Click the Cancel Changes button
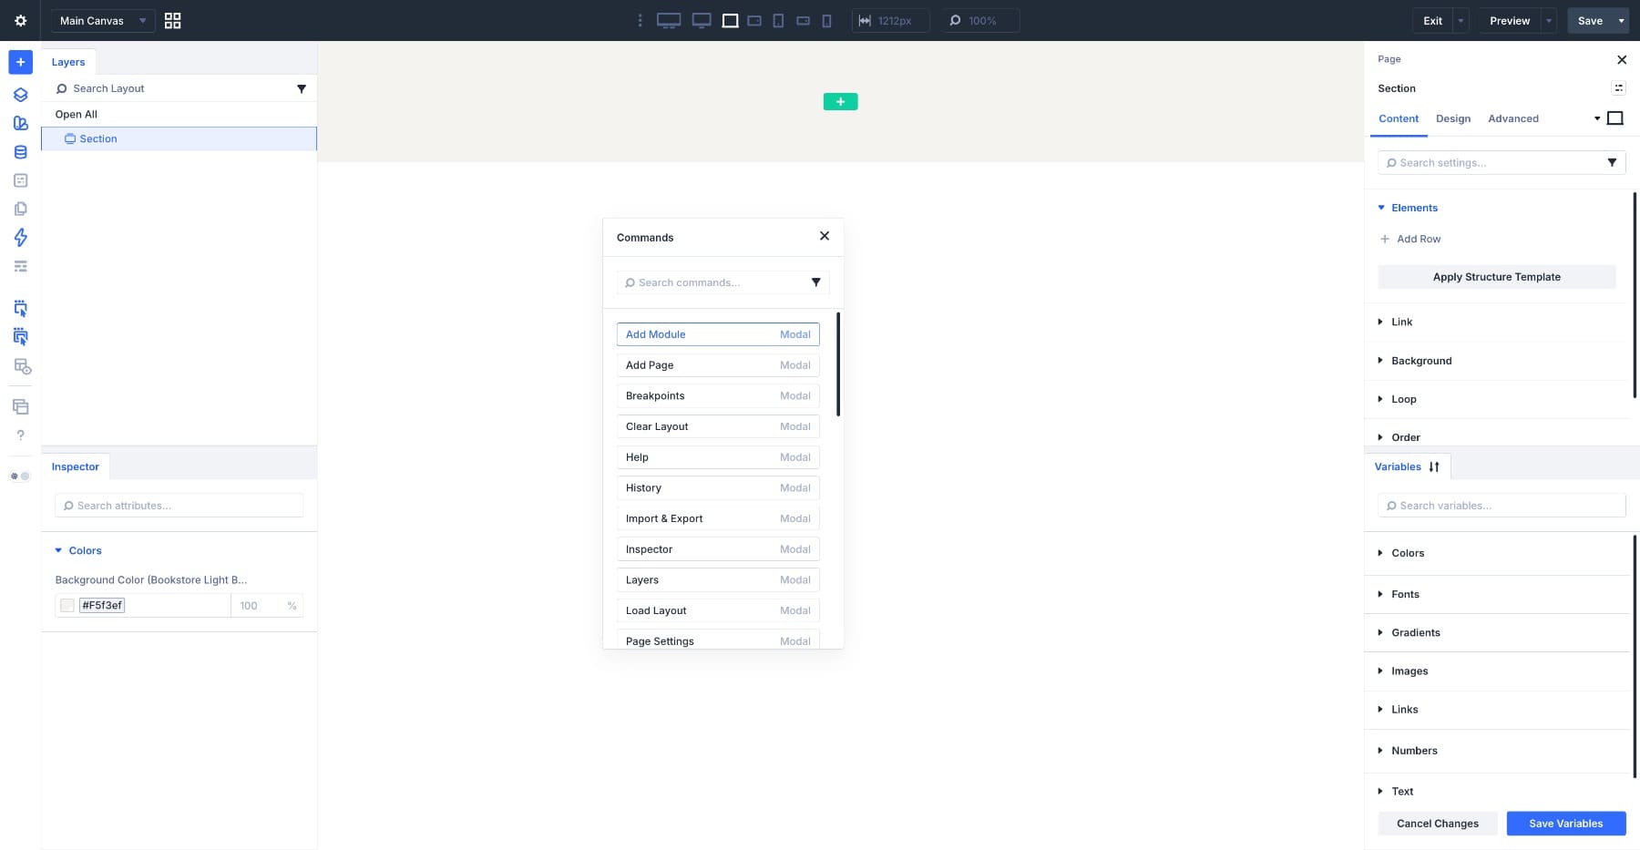Image resolution: width=1640 pixels, height=850 pixels. point(1438,824)
